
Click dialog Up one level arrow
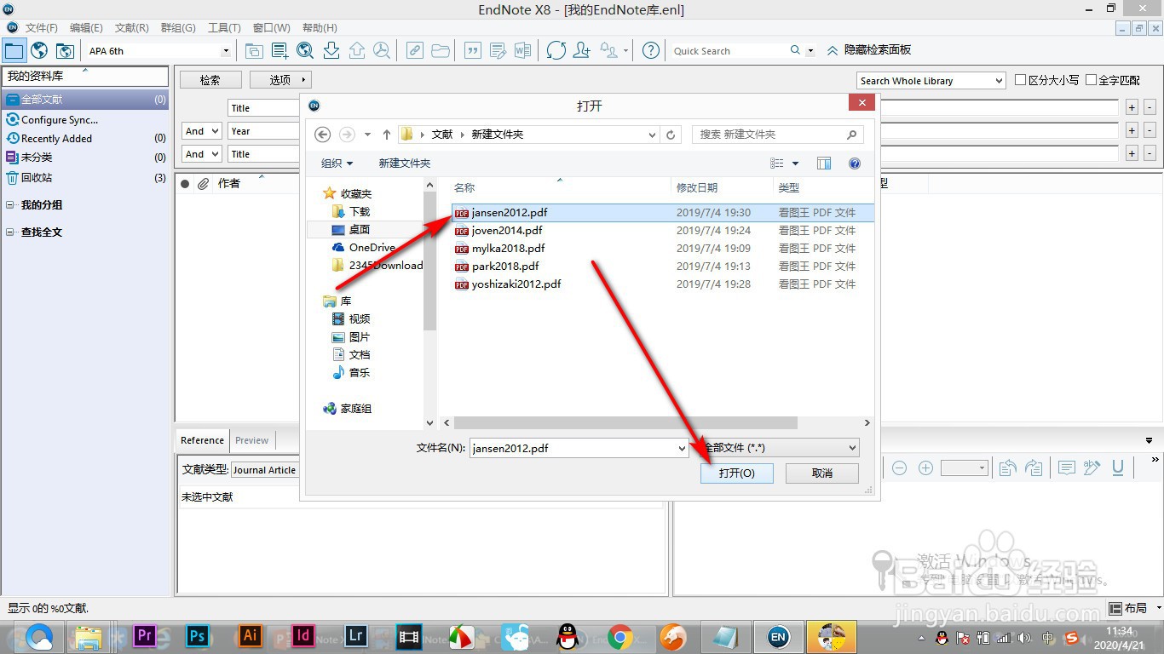[x=387, y=135]
